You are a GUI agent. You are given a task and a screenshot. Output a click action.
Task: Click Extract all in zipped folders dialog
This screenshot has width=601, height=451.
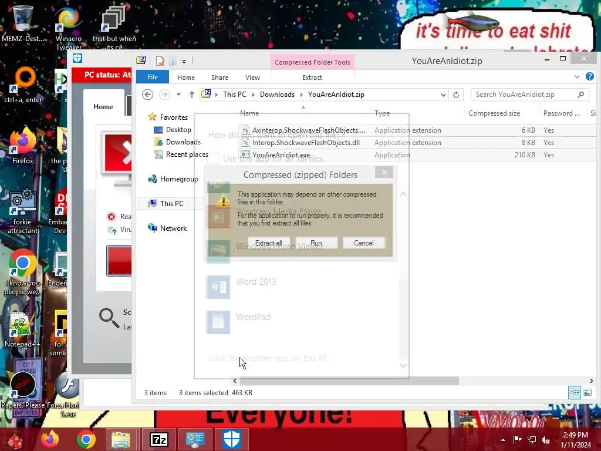(269, 243)
